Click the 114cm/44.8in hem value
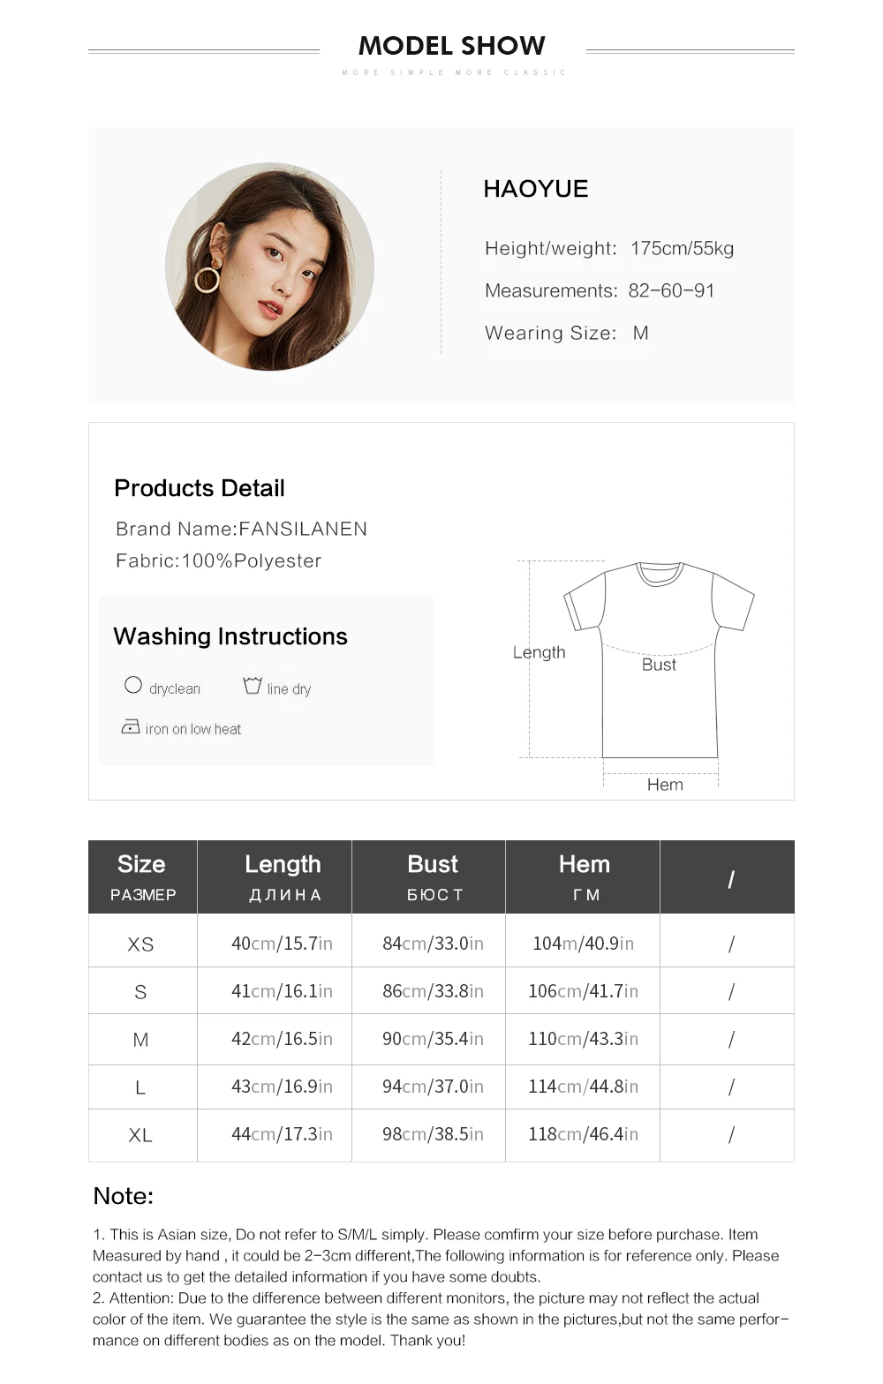The width and height of the screenshot is (883, 1384). click(x=583, y=1087)
